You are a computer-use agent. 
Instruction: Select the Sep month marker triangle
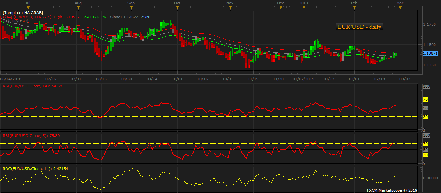(x=131, y=8)
